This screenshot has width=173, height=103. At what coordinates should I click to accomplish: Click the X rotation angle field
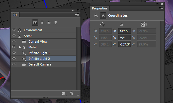[125, 31]
